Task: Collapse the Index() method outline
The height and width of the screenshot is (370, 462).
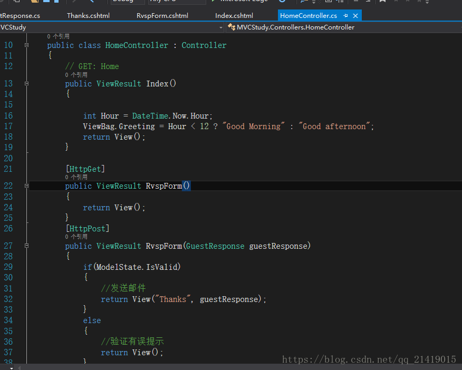Action: (x=26, y=84)
